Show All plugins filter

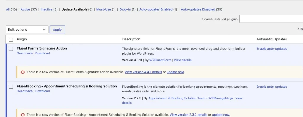pos(8,9)
